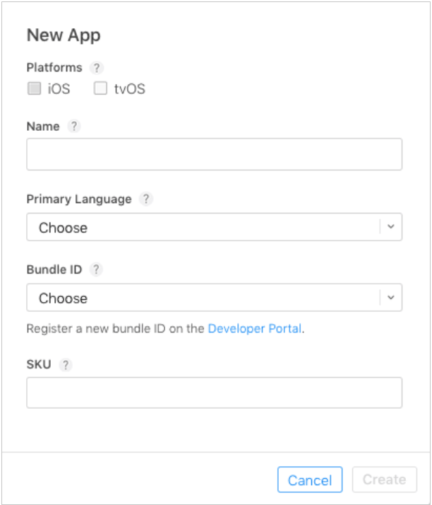The image size is (432, 505).
Task: Click the help icon beside Platforms
Action: tap(97, 68)
